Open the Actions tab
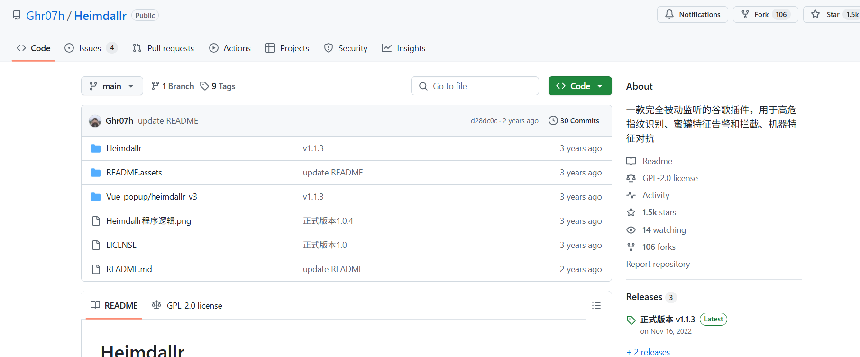This screenshot has width=860, height=357. click(230, 48)
